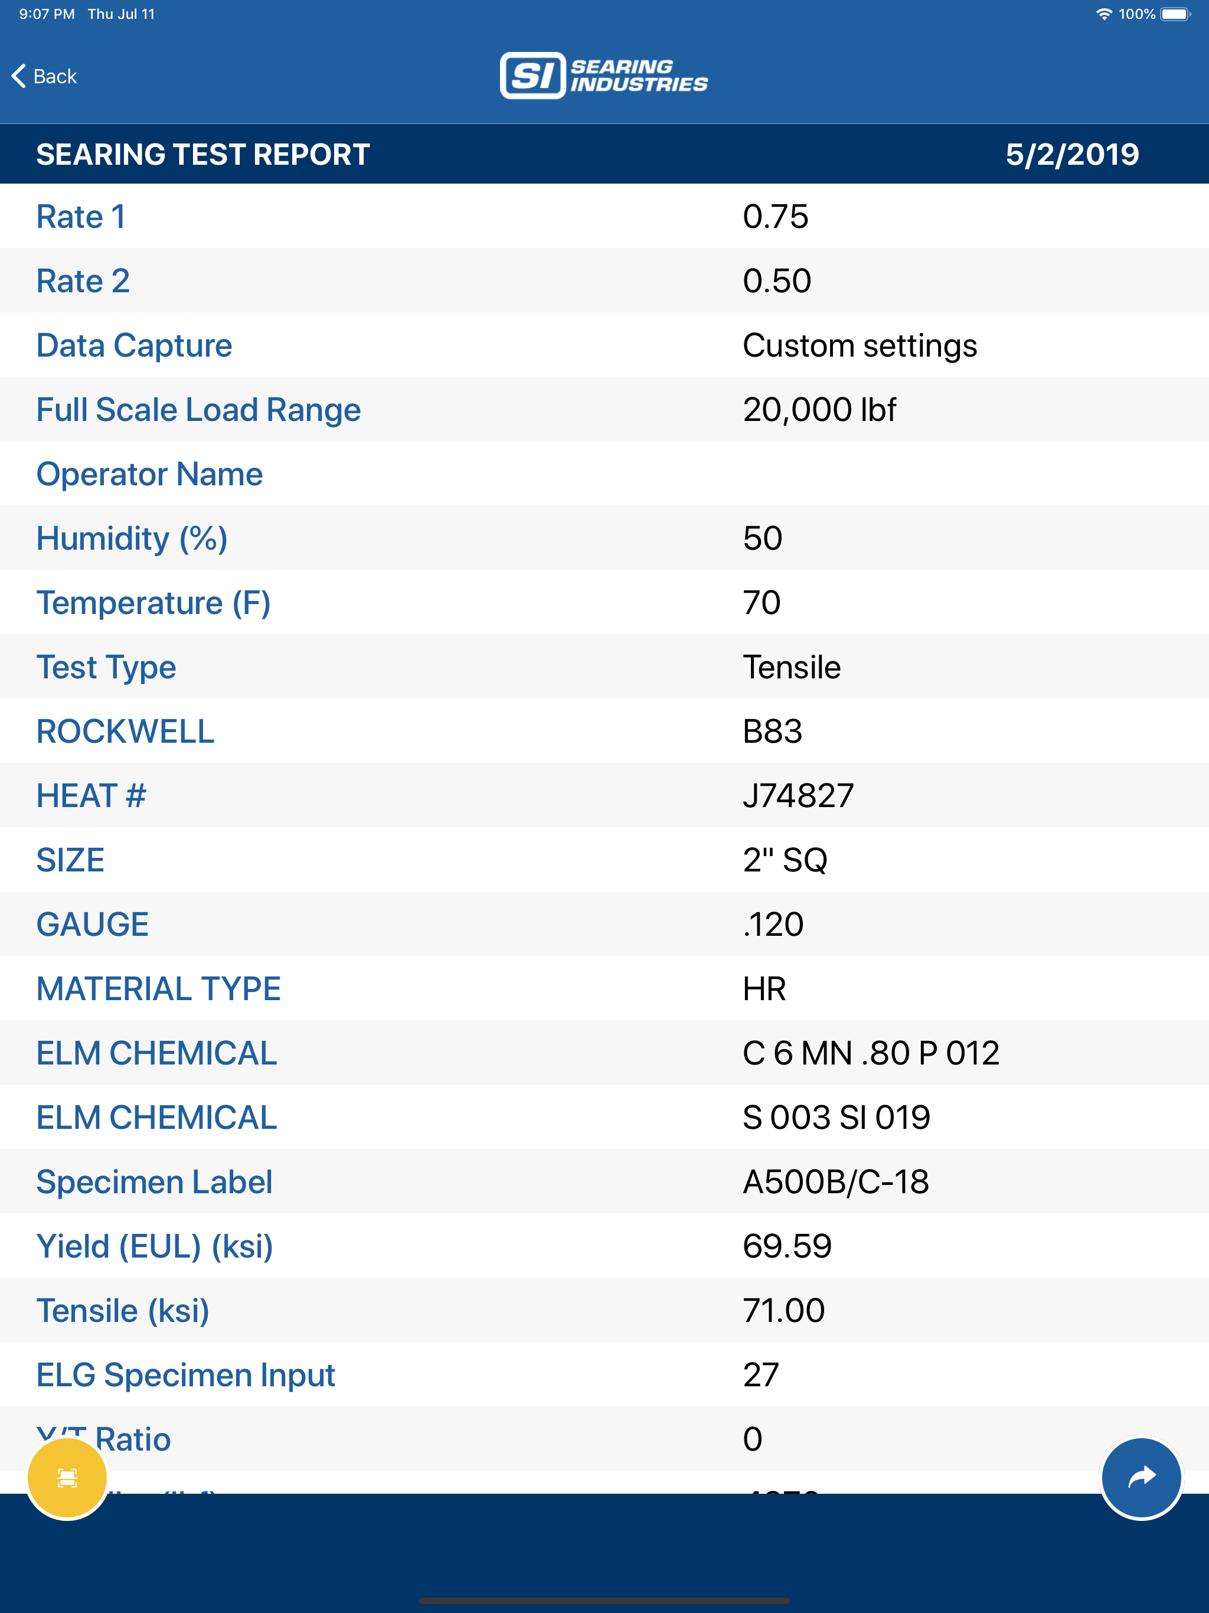Viewport: 1209px width, 1613px height.
Task: Tap the HEAT # label
Action: coord(91,795)
